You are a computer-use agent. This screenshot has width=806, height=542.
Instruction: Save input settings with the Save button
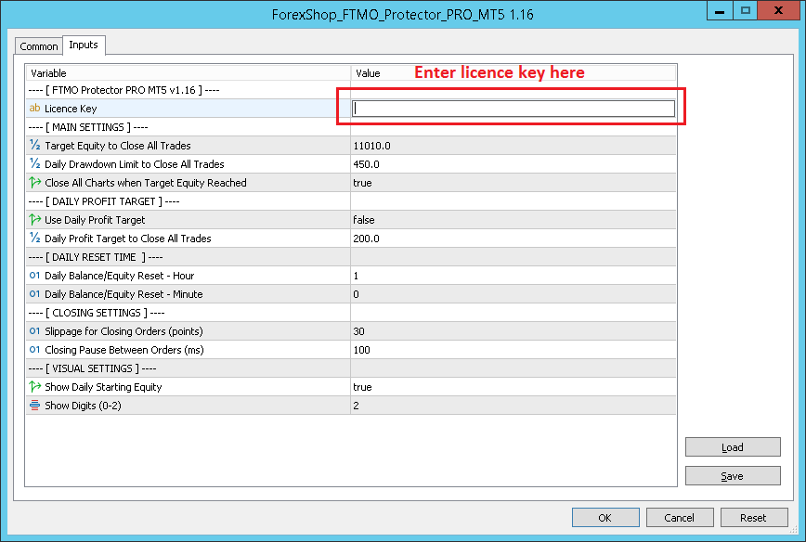pyautogui.click(x=733, y=476)
